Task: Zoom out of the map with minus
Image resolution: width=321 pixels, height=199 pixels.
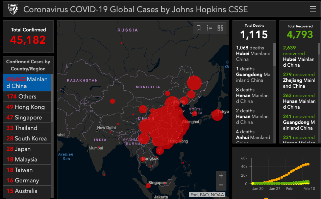Action: click(221, 185)
